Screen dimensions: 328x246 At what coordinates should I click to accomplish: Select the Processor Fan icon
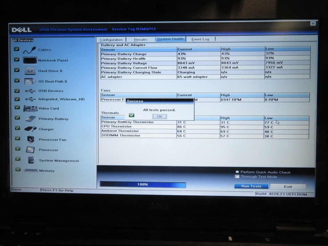coord(31,139)
